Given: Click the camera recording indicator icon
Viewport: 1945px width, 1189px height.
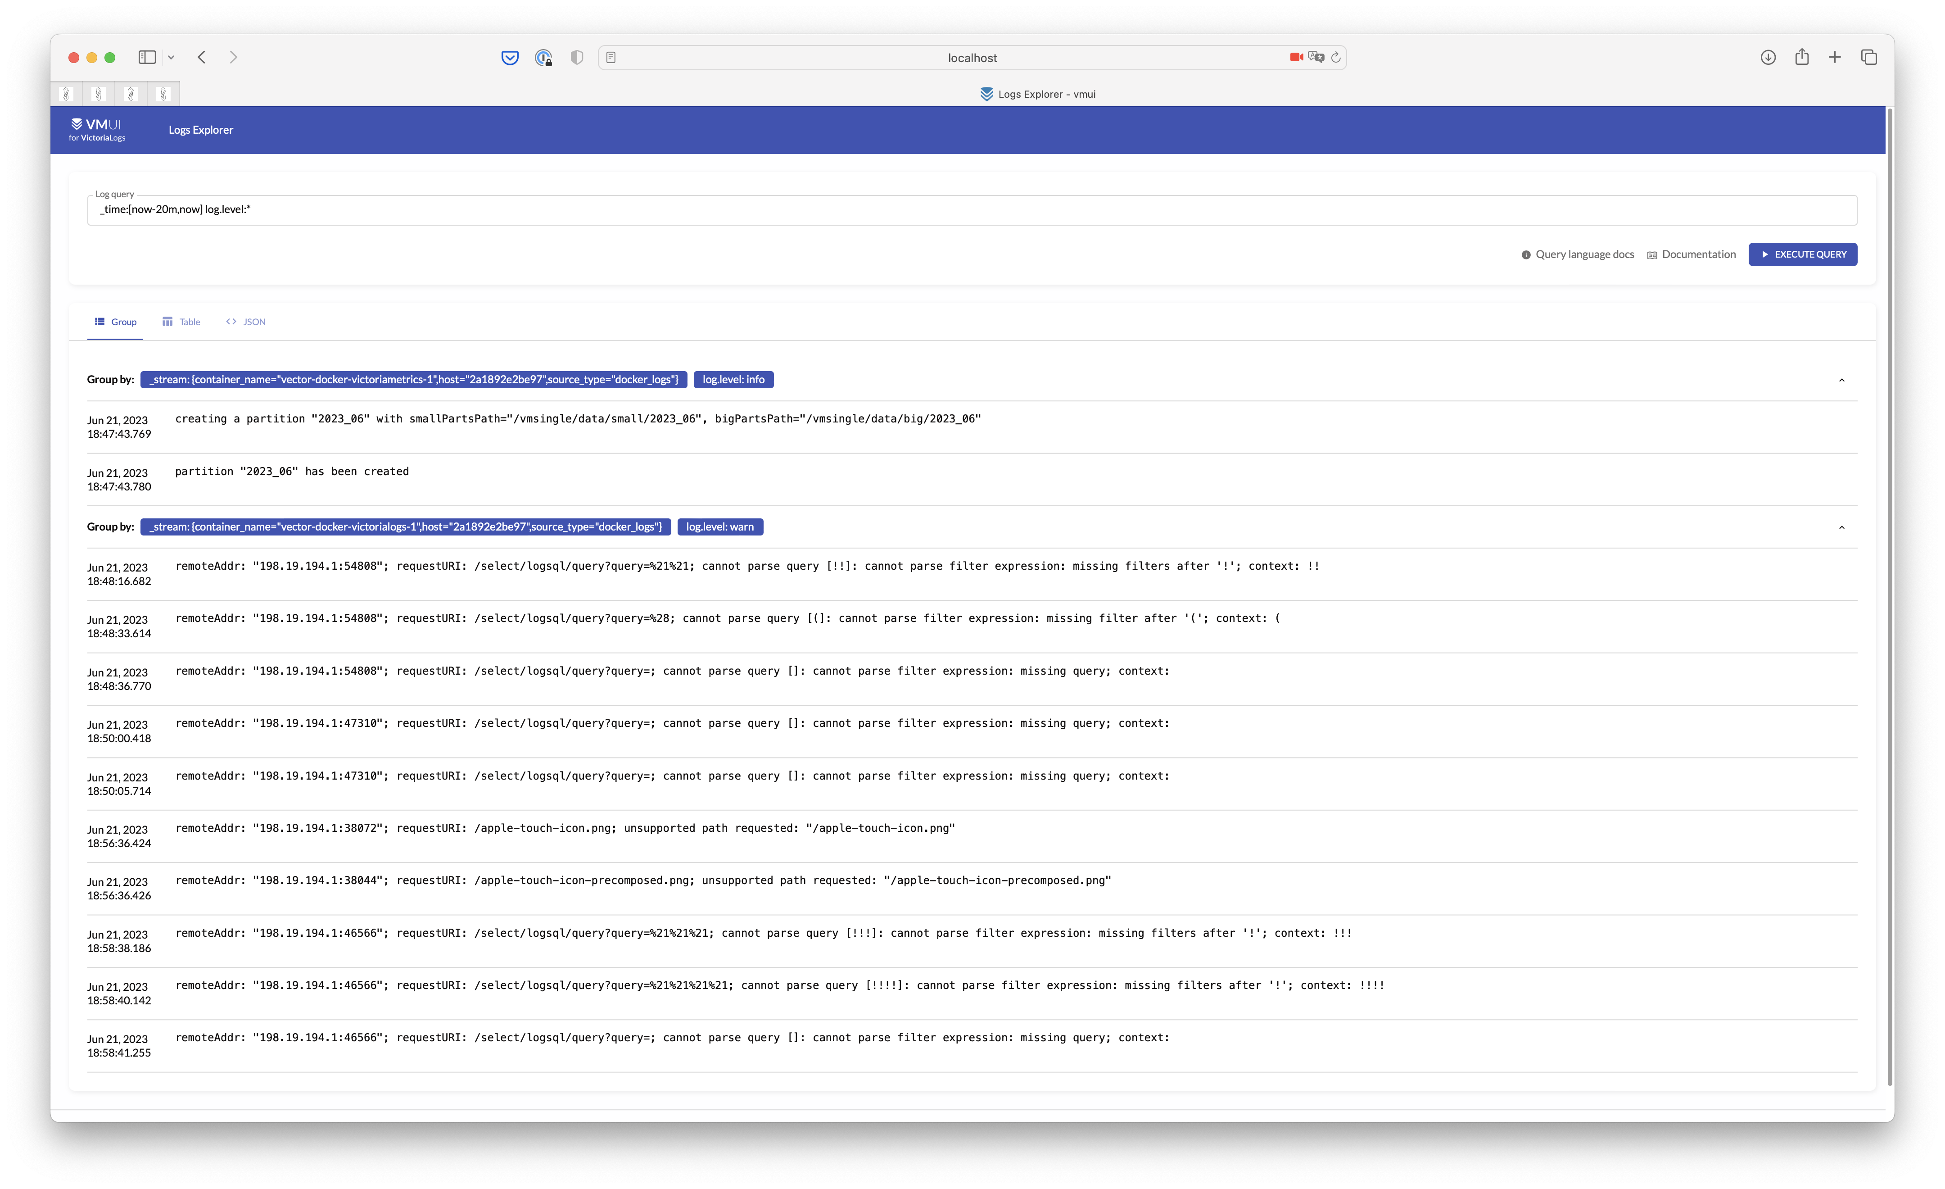Looking at the screenshot, I should (x=1295, y=57).
